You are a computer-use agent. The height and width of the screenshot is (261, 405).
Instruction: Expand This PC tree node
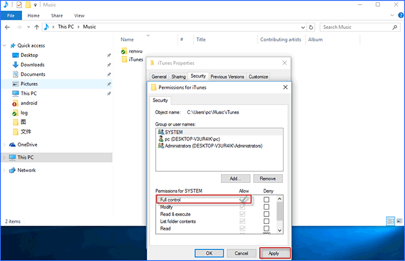(5, 157)
